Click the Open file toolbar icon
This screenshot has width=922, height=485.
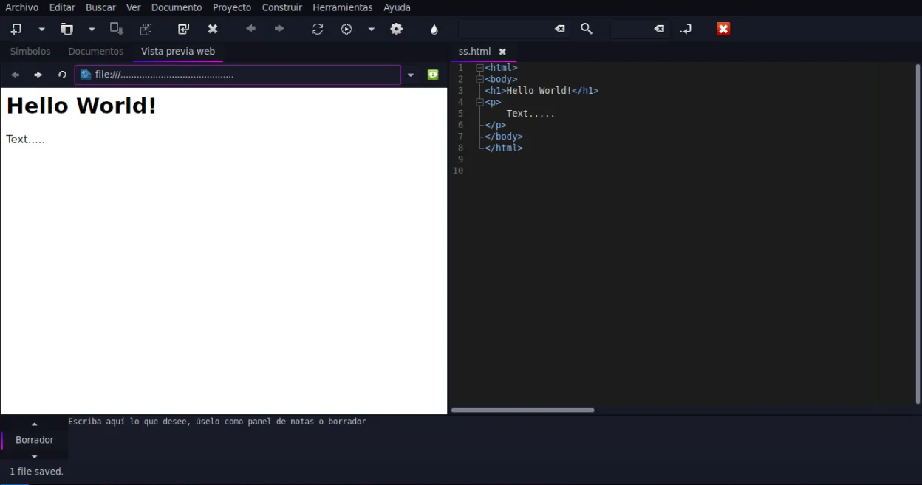(x=66, y=29)
